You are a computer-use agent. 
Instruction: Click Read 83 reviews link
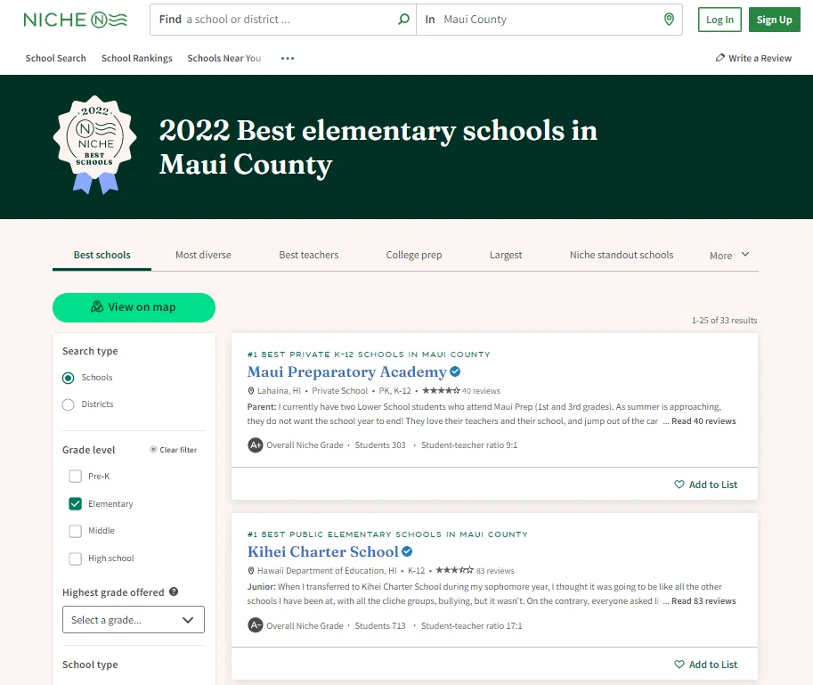coord(703,601)
